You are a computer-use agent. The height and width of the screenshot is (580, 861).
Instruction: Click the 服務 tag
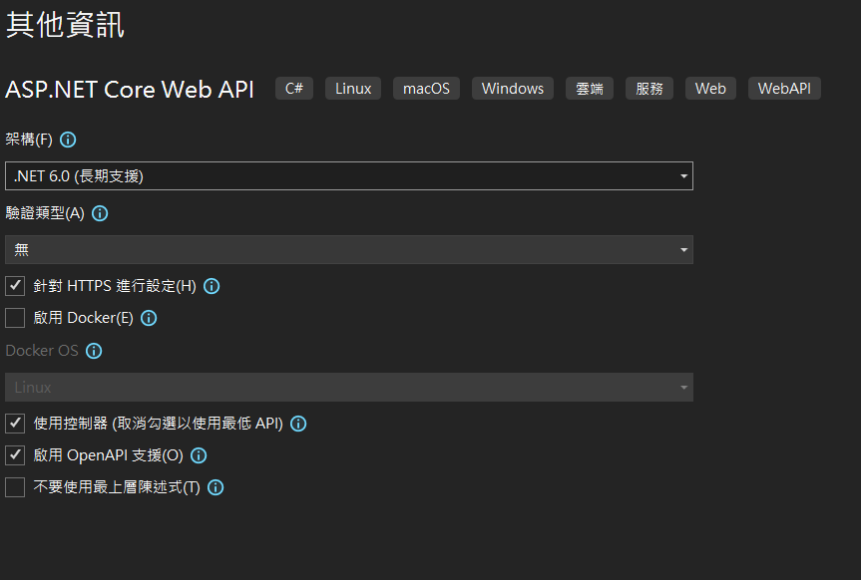coord(649,89)
